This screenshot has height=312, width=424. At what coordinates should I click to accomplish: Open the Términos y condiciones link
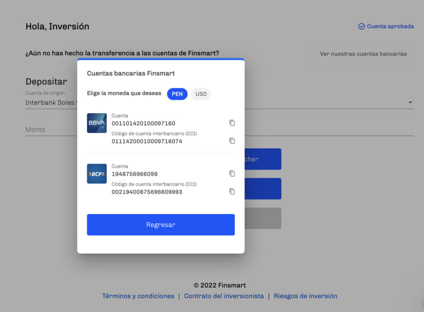(138, 296)
